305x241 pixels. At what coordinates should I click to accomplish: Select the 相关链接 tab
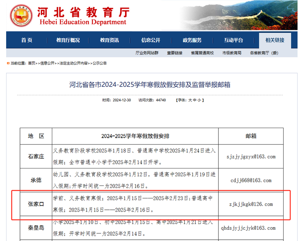275,40
